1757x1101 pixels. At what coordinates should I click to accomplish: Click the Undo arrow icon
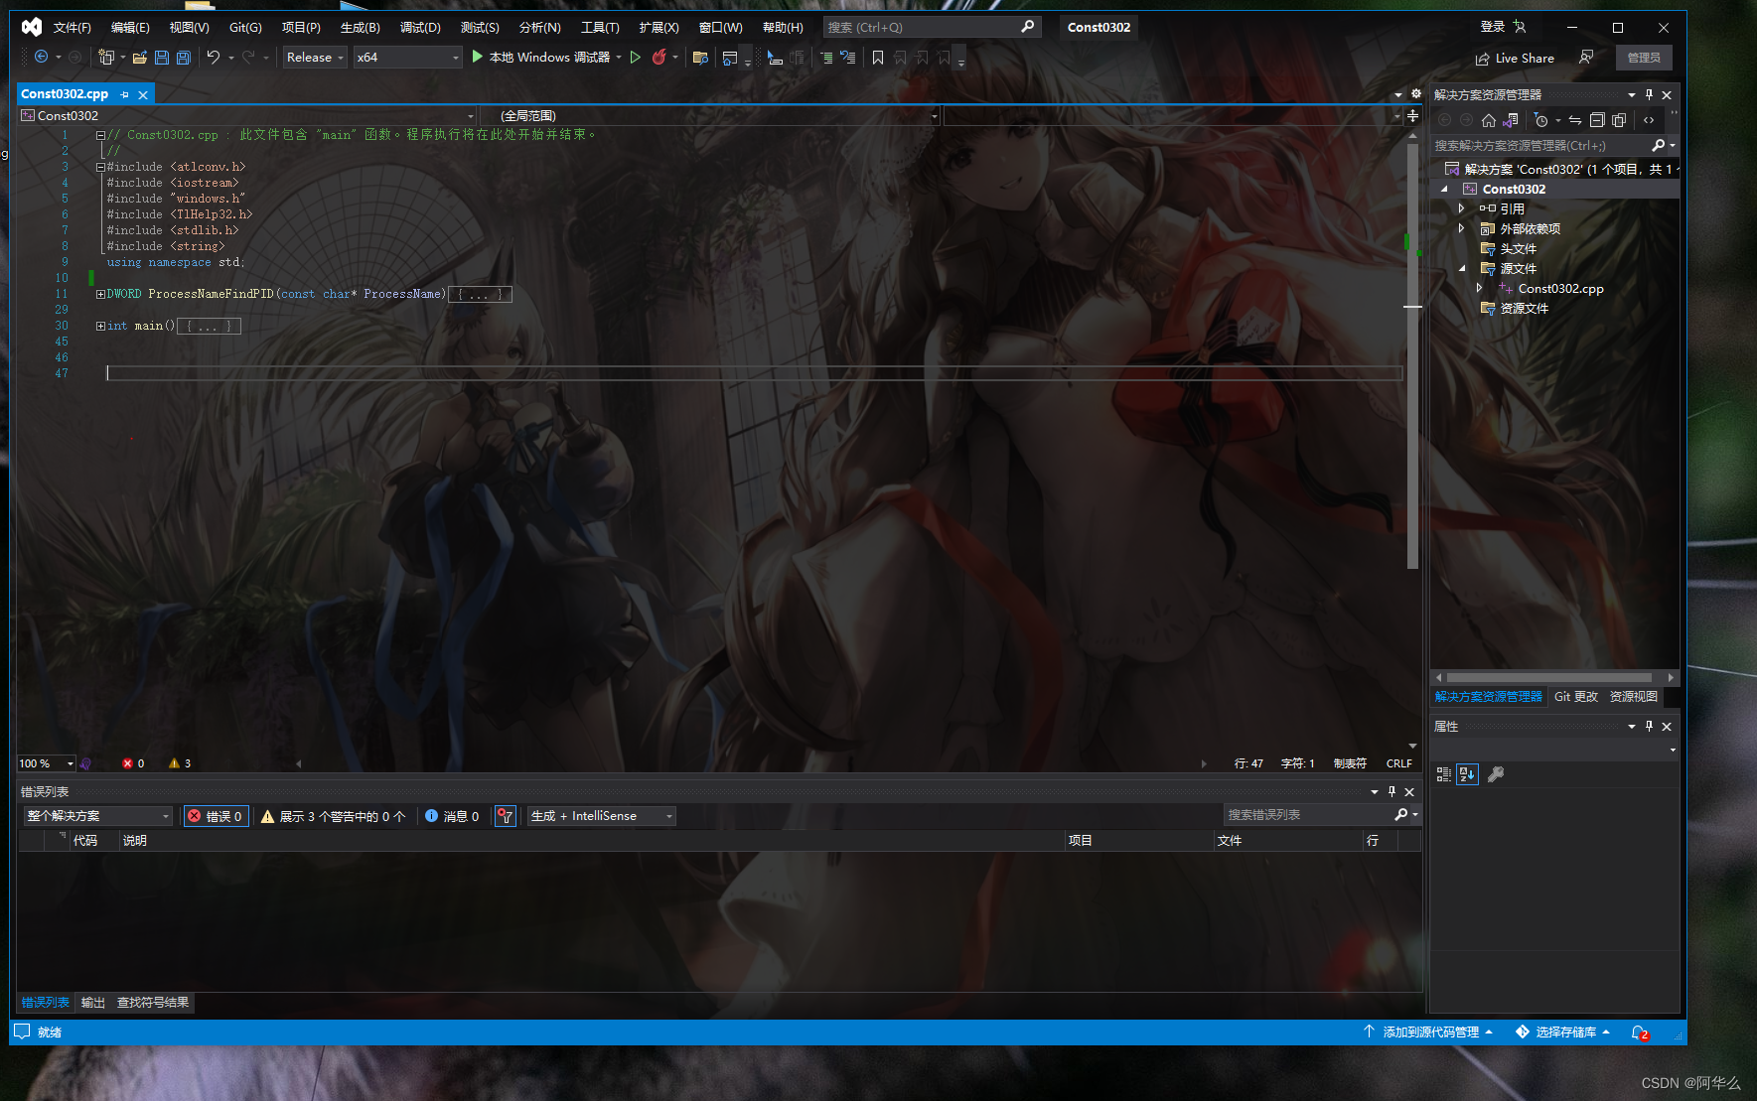[x=213, y=58]
